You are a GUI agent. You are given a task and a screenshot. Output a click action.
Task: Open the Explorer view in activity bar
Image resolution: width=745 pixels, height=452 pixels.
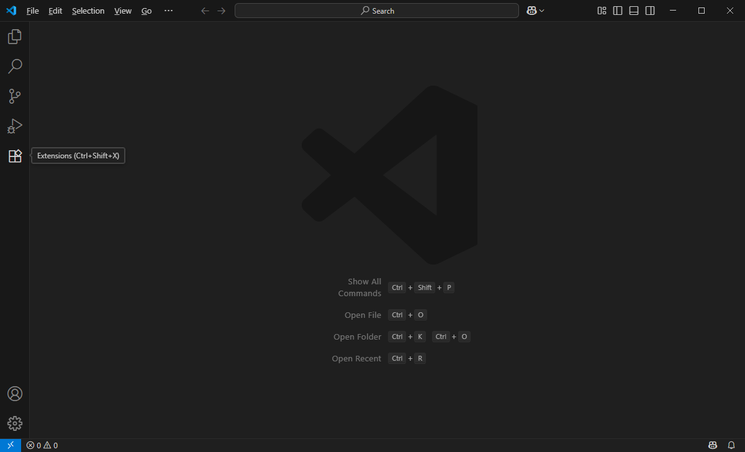15,37
